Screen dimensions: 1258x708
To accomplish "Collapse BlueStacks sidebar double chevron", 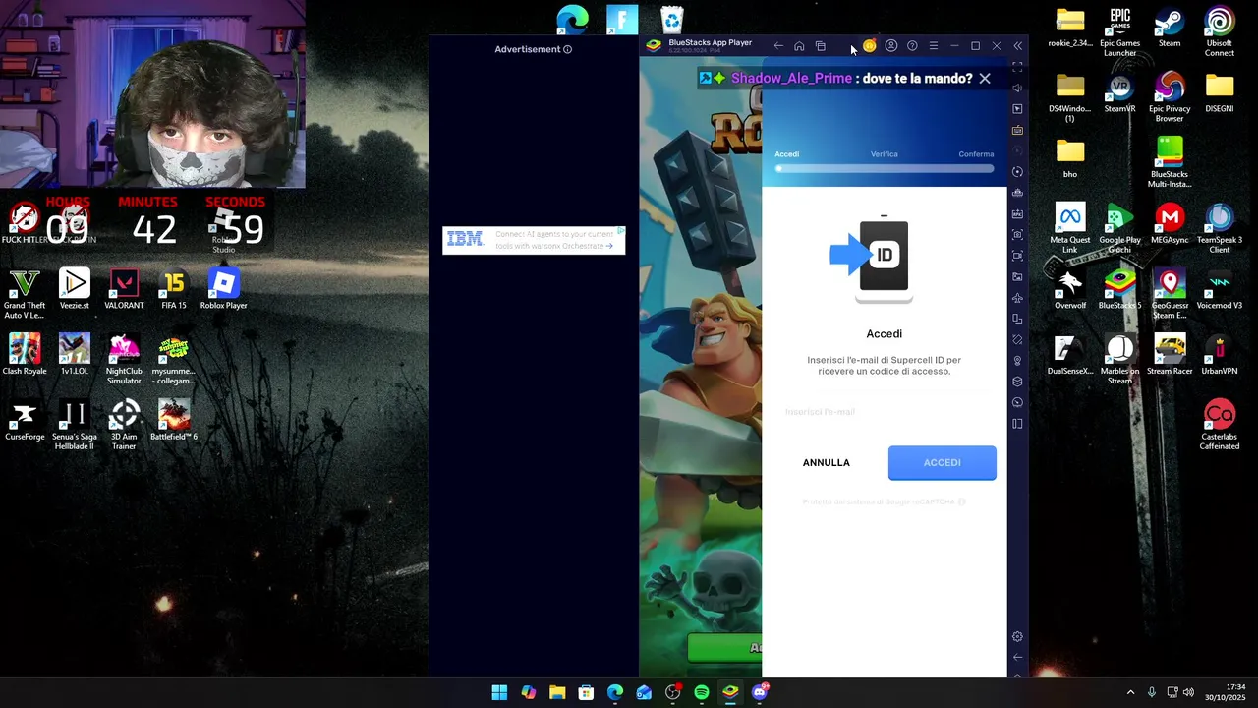I will pyautogui.click(x=1017, y=46).
